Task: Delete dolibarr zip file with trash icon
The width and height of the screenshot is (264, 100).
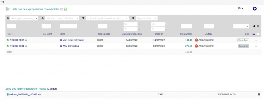Action: pyautogui.click(x=259, y=94)
